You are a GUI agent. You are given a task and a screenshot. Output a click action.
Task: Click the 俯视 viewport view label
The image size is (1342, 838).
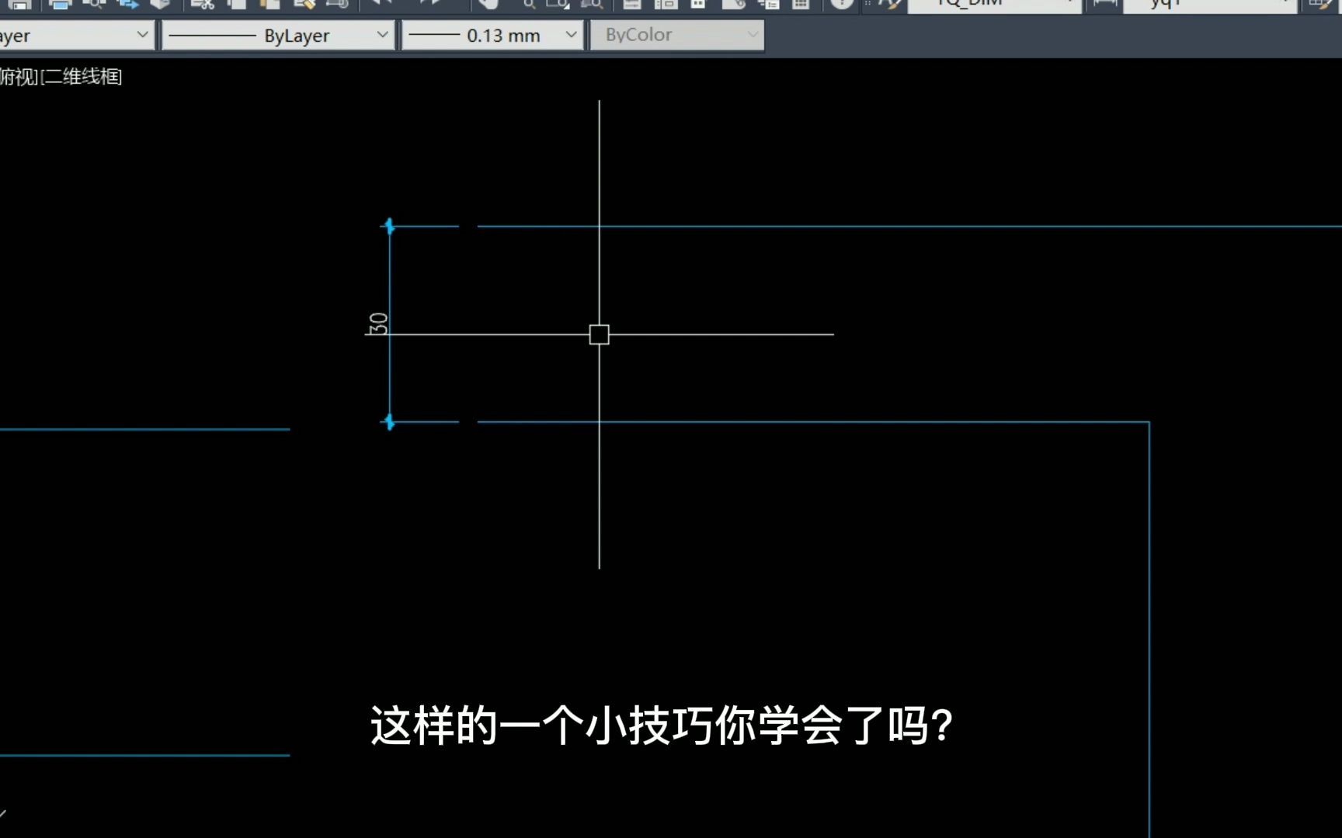pos(19,77)
